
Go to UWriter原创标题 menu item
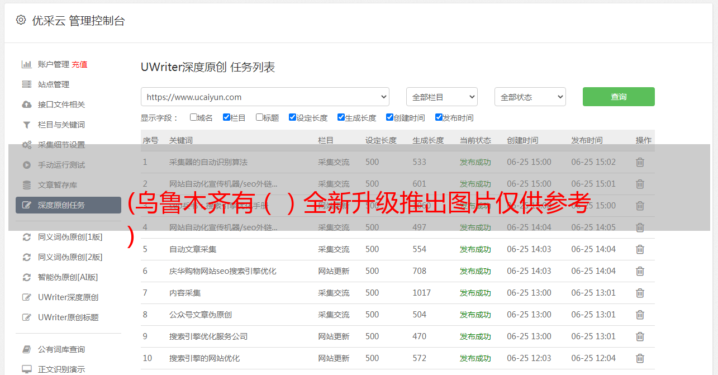(x=68, y=317)
